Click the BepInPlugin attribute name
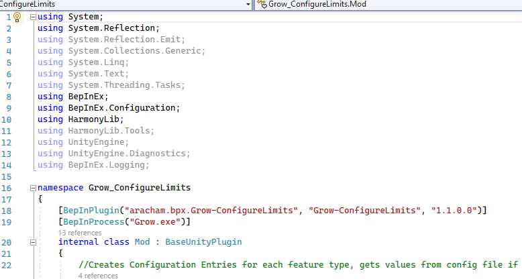This screenshot has width=522, height=279. (91, 211)
